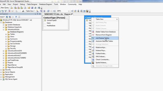Click row selector beside Name in ContactType
This screenshot has width=163, height=91.
tap(45, 23)
